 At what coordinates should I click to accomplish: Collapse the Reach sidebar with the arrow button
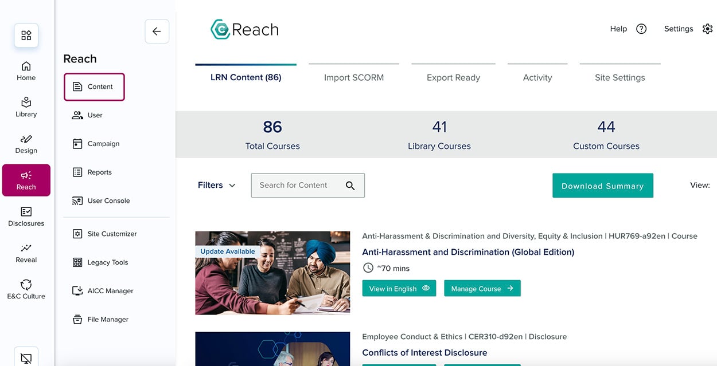pyautogui.click(x=157, y=32)
